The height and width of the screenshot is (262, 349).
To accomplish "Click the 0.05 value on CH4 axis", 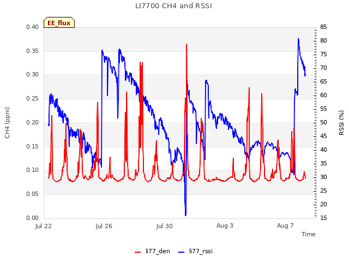I will (33, 194).
